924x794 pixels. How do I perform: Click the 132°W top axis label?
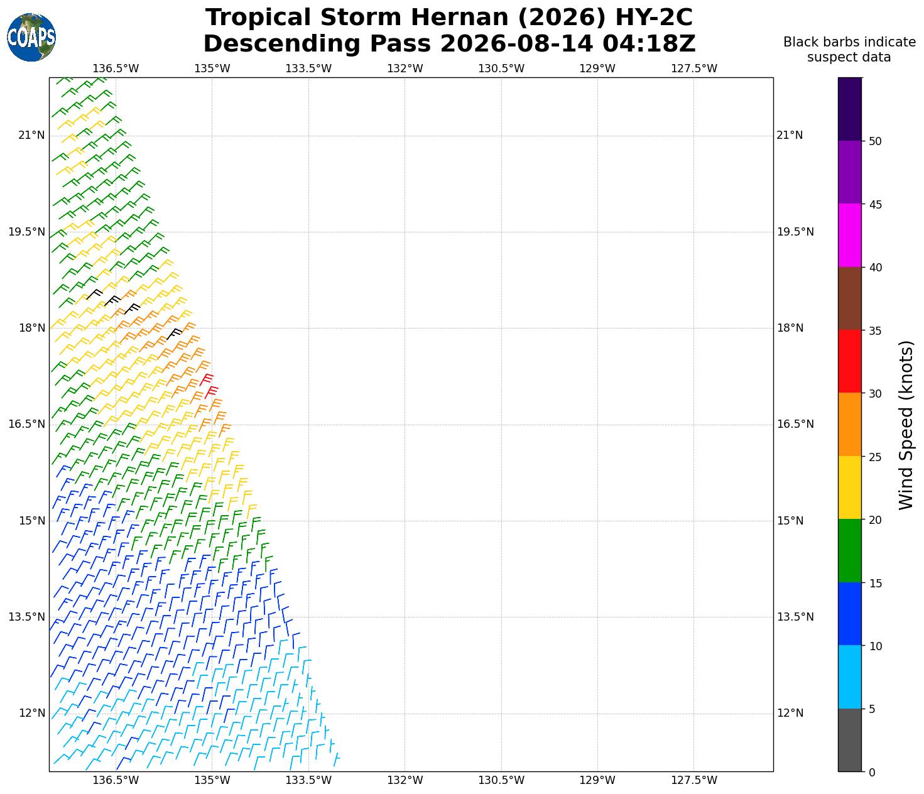[x=405, y=68]
